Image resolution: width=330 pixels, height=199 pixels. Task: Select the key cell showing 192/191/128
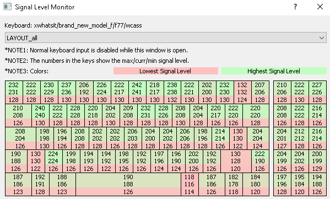point(40,185)
